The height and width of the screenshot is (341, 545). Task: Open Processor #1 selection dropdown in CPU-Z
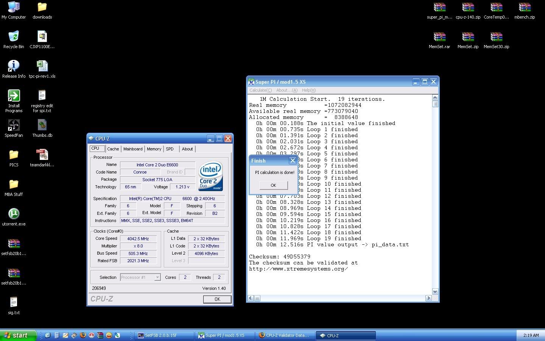[x=140, y=277]
